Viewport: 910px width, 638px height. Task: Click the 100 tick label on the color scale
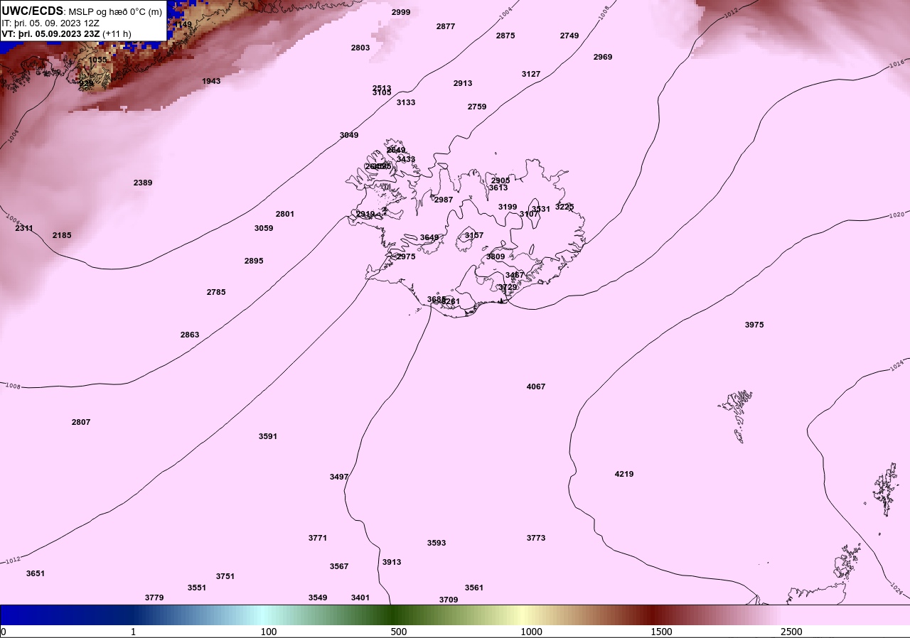pos(269,632)
